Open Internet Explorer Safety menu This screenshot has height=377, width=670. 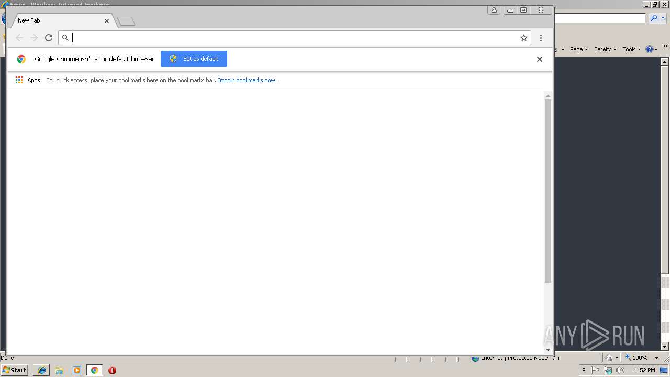click(605, 49)
